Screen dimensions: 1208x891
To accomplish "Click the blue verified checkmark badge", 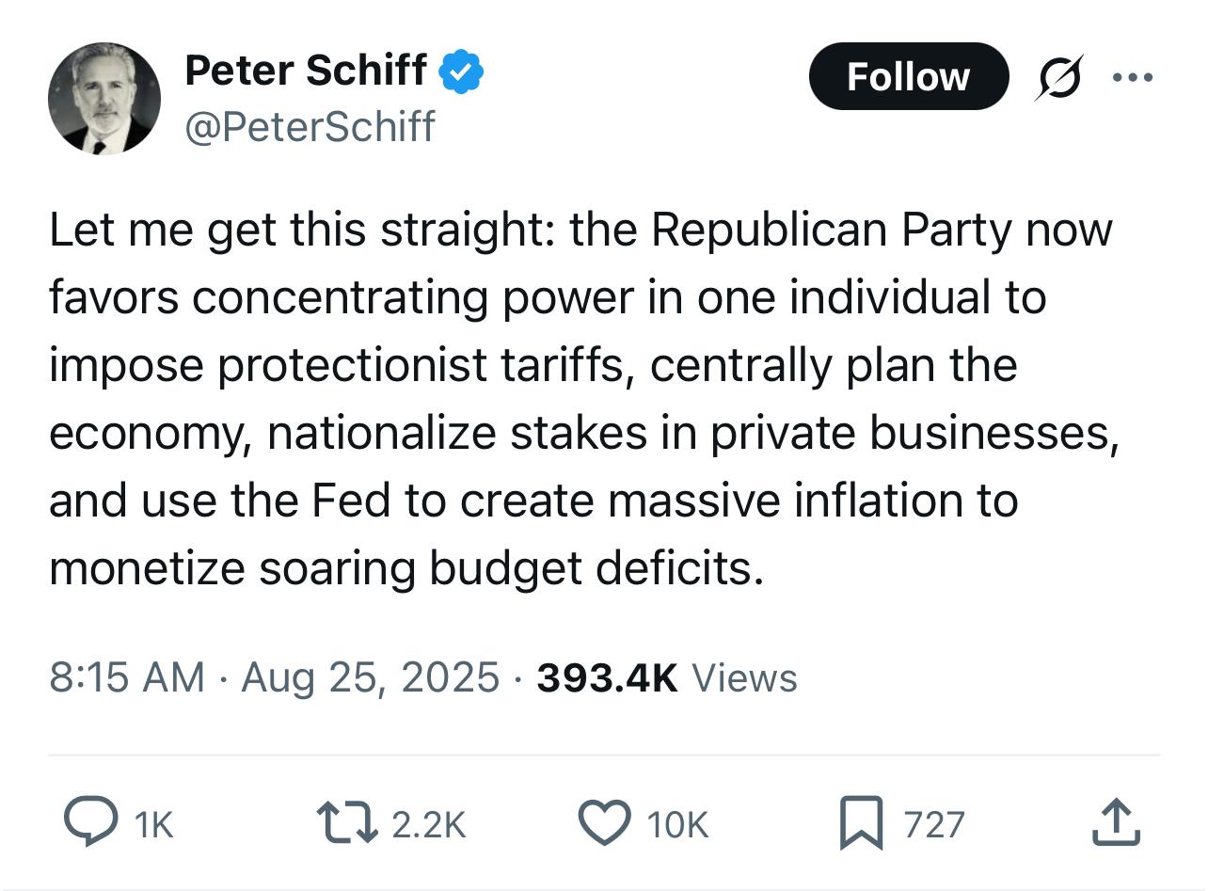I will pos(462,72).
